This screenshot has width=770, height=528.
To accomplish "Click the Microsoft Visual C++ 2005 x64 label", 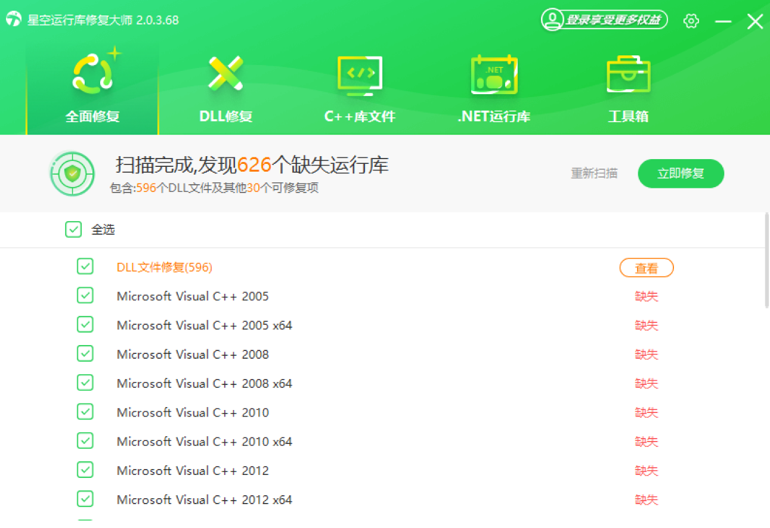I will (x=205, y=325).
